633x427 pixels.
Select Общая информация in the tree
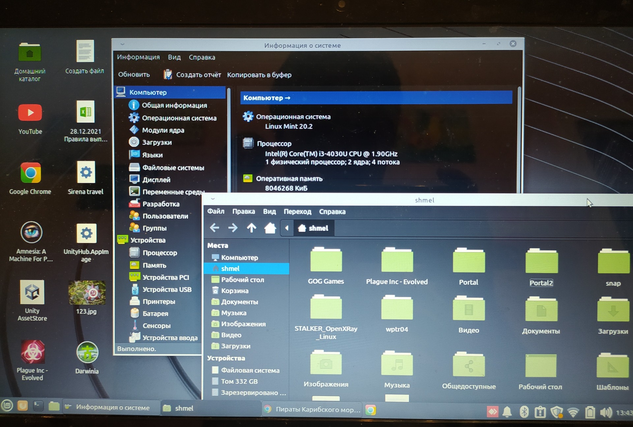pos(168,105)
